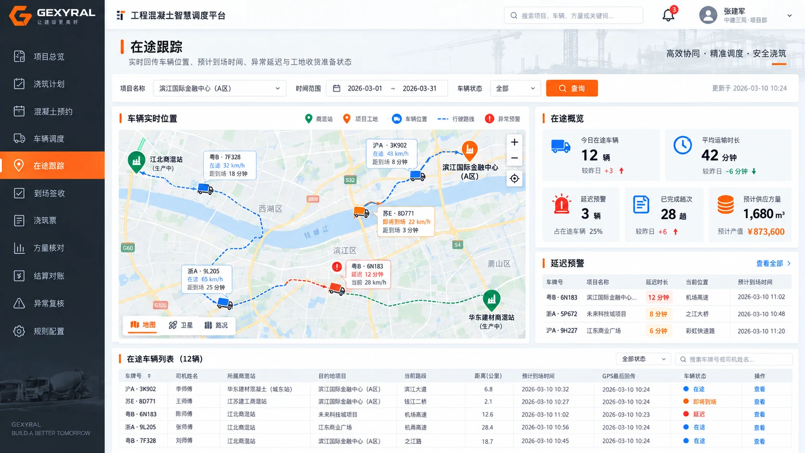Go to 浇筑计划 in sidebar
Image resolution: width=805 pixels, height=453 pixels.
point(52,84)
